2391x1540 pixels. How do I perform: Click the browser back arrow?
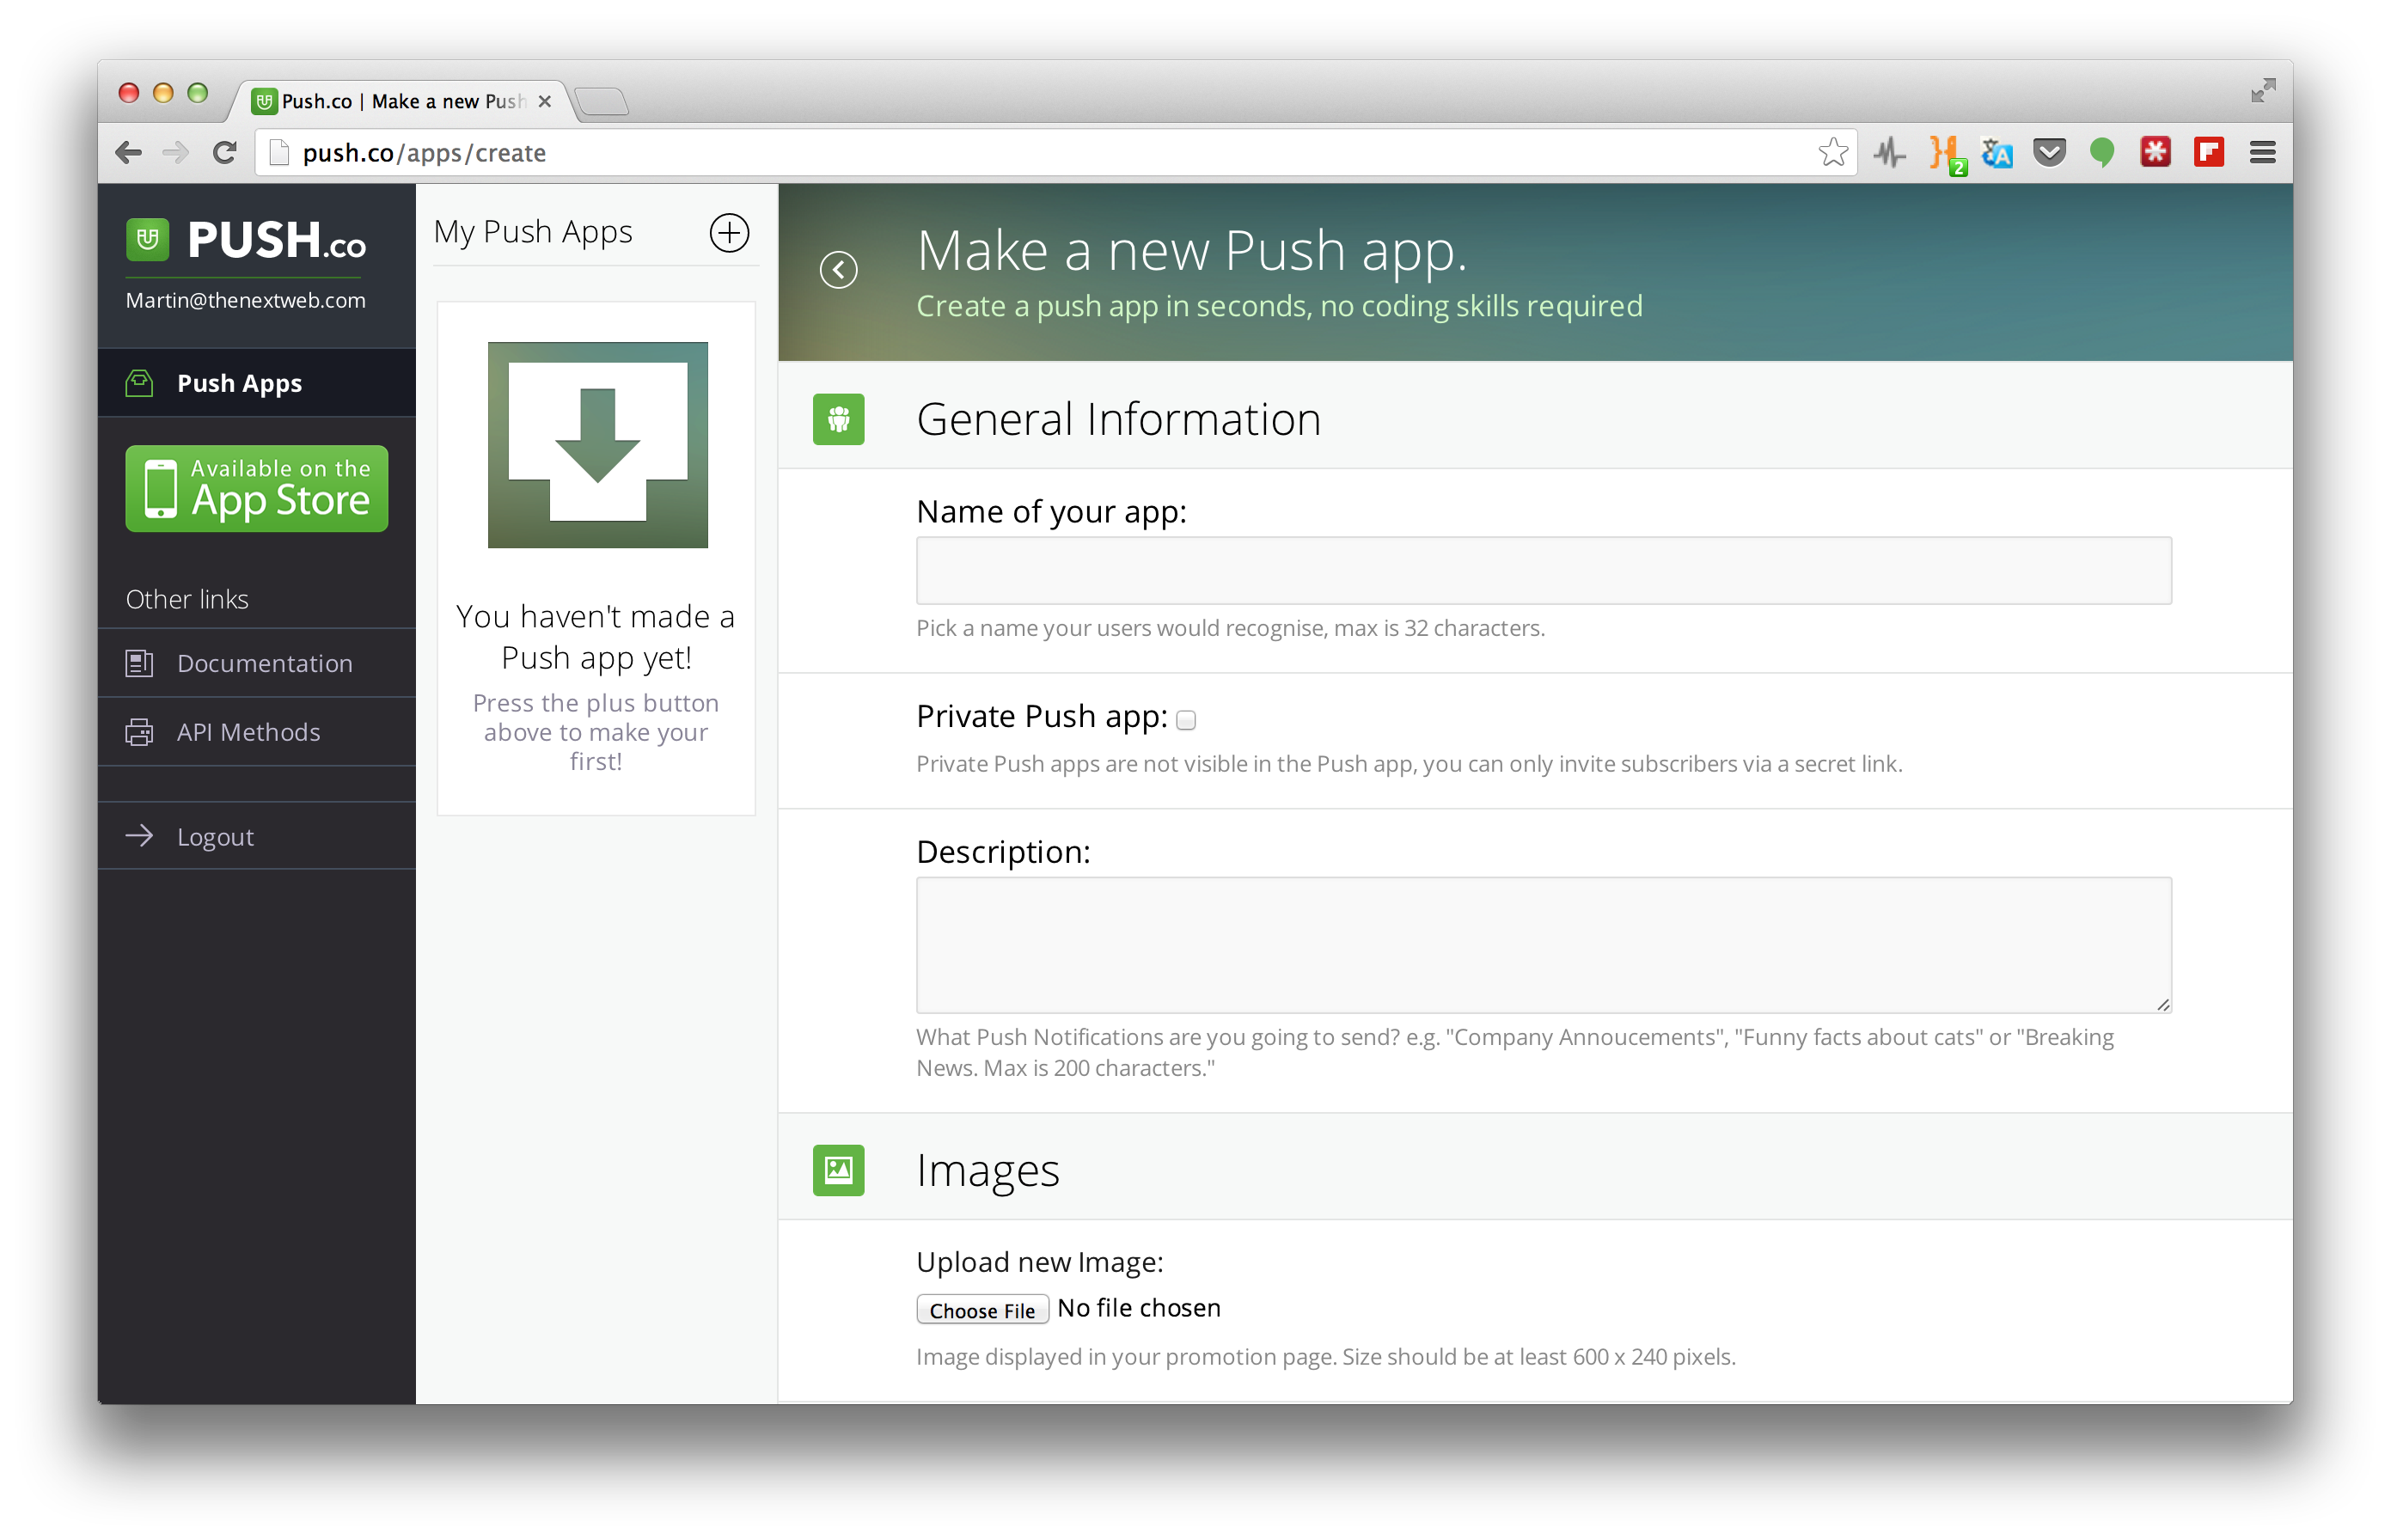tap(128, 153)
